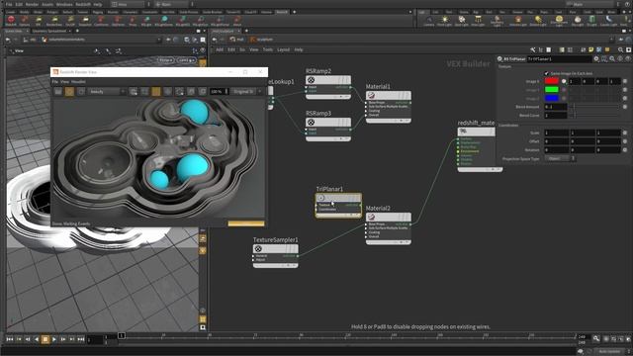Jump to the last frame in playbar
The height and width of the screenshot is (356, 633).
click(x=81, y=339)
